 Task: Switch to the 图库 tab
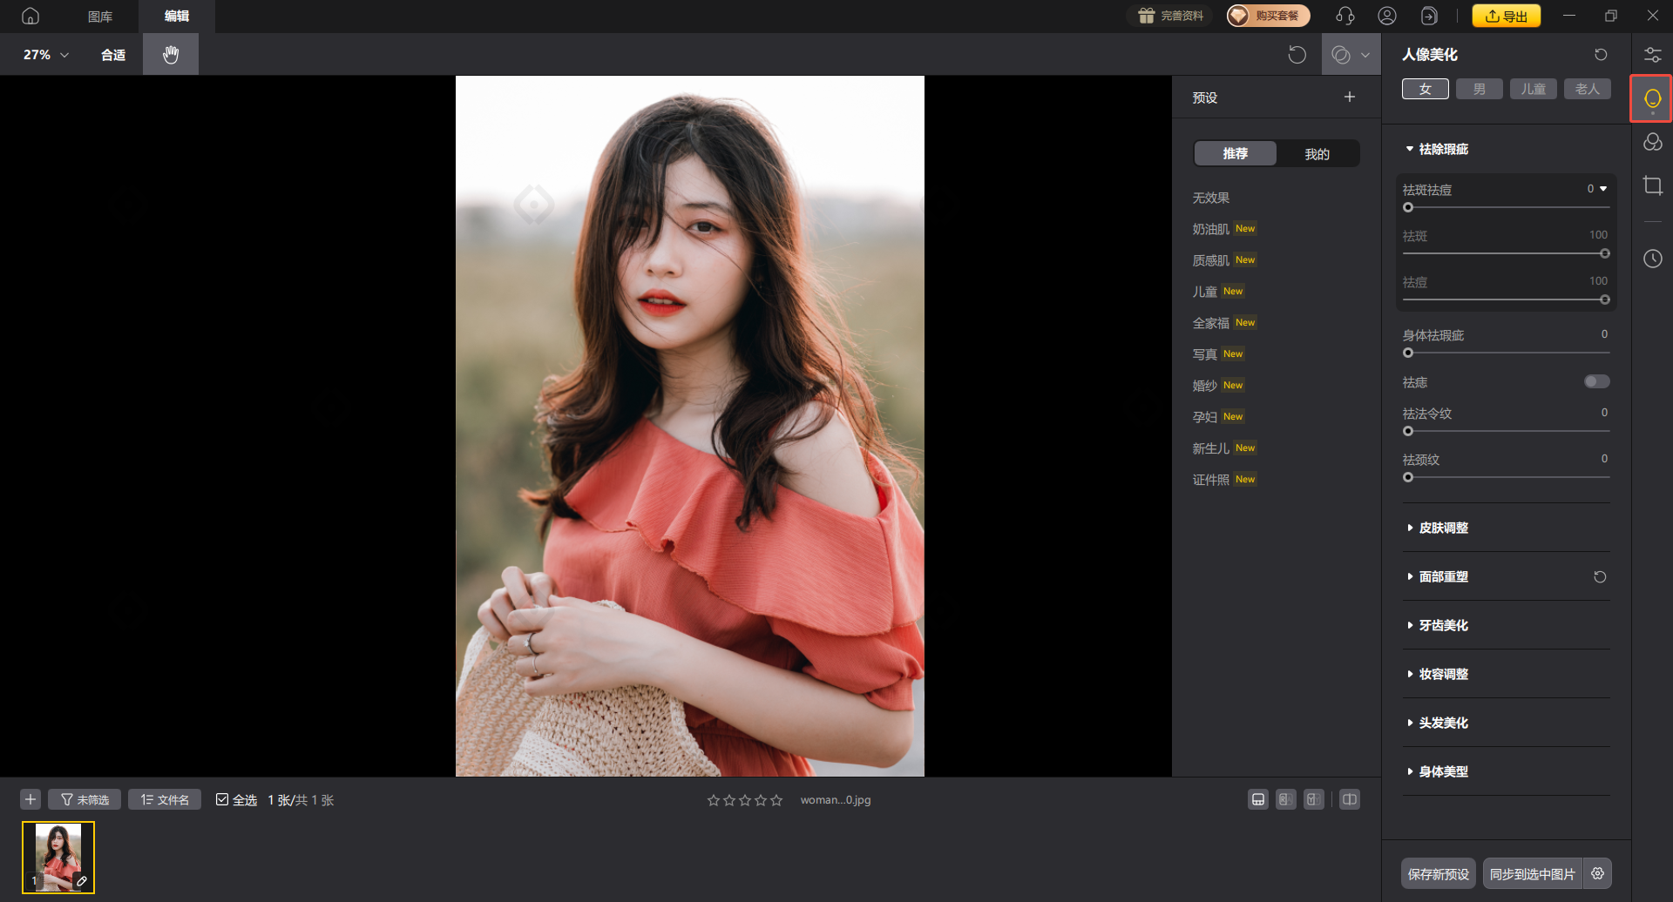pos(100,17)
